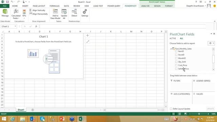Undo the last action
217x122 pixels.
(x=12, y=2)
